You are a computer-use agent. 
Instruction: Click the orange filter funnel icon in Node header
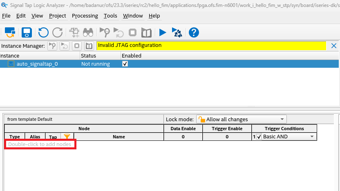tap(67, 137)
